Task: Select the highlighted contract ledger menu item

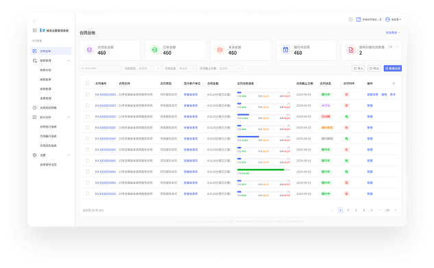Action: coord(51,51)
